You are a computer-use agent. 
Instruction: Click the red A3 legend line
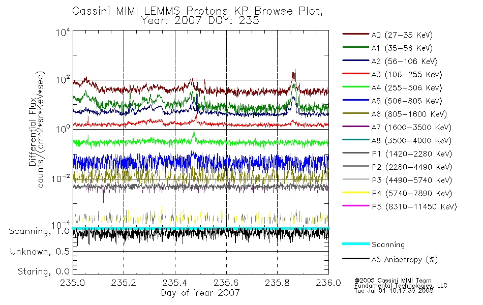[356, 74]
